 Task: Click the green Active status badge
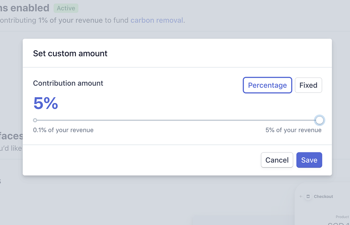[x=66, y=8]
